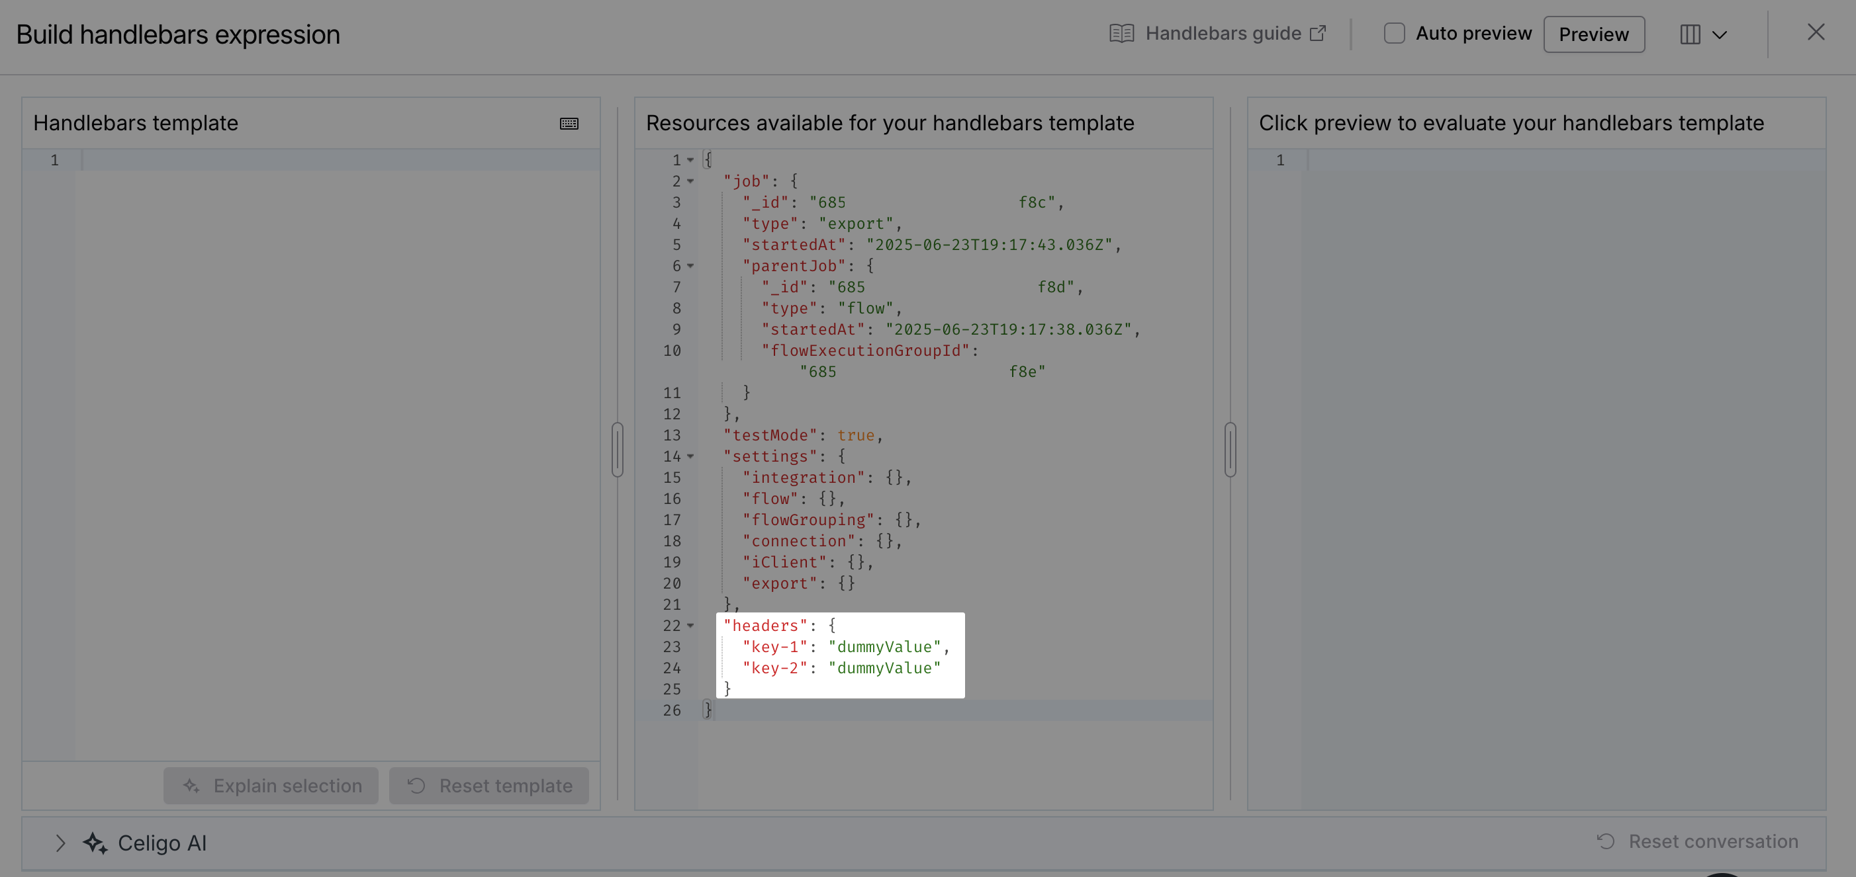
Task: Open the Handlebars guide link
Action: (x=1218, y=34)
